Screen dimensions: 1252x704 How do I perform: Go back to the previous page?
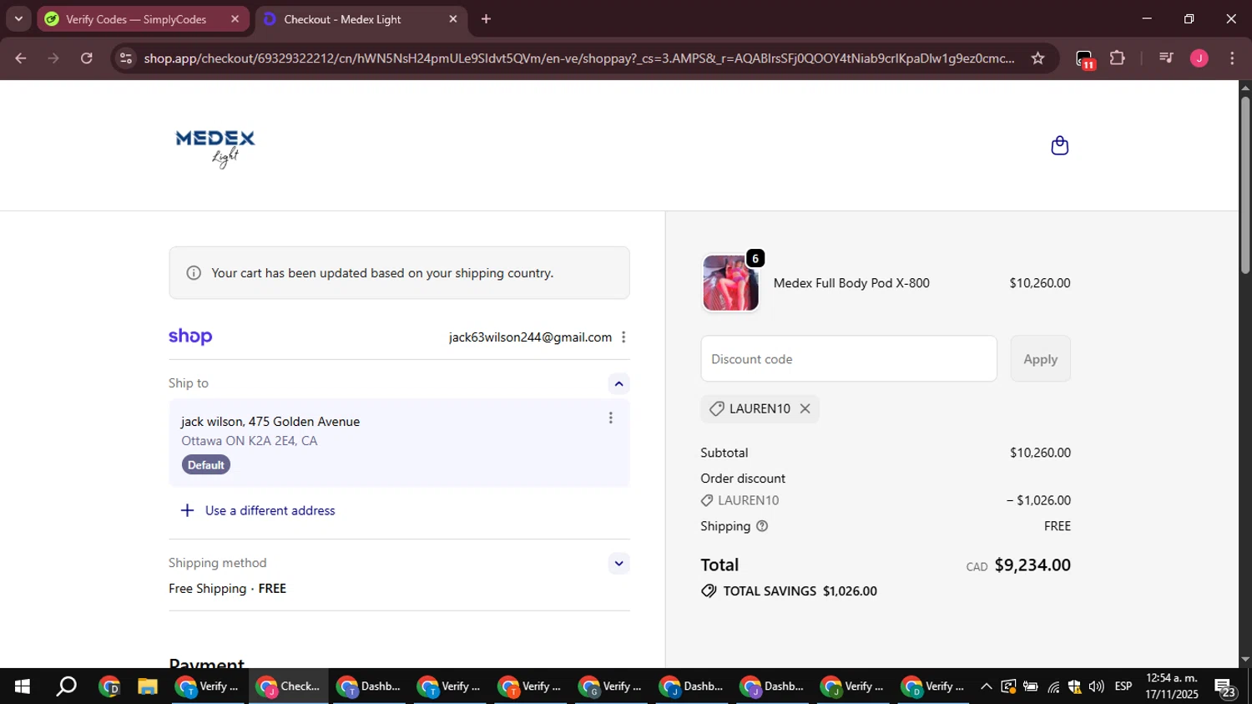[x=21, y=58]
